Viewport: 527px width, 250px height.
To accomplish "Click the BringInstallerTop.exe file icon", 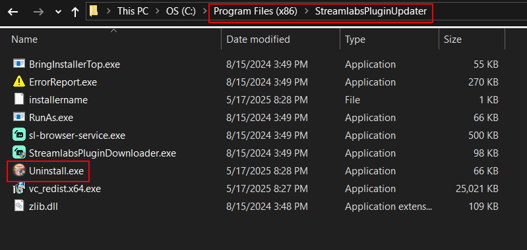I will pyautogui.click(x=19, y=64).
